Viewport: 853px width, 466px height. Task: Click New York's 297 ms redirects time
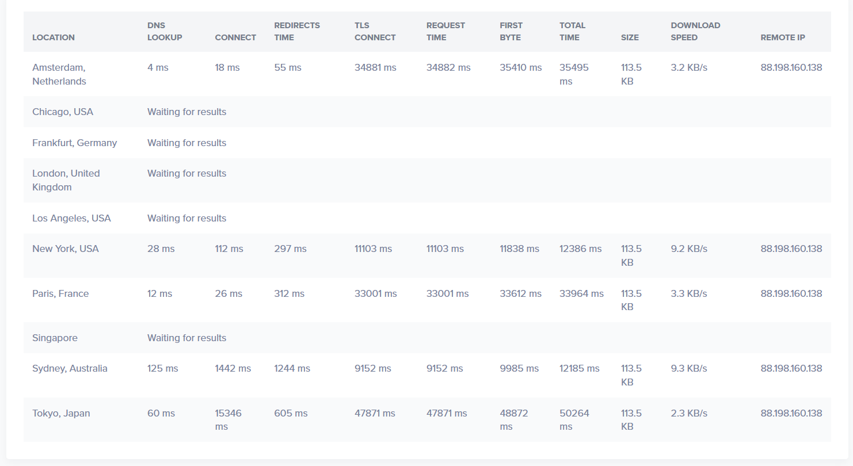(x=290, y=249)
